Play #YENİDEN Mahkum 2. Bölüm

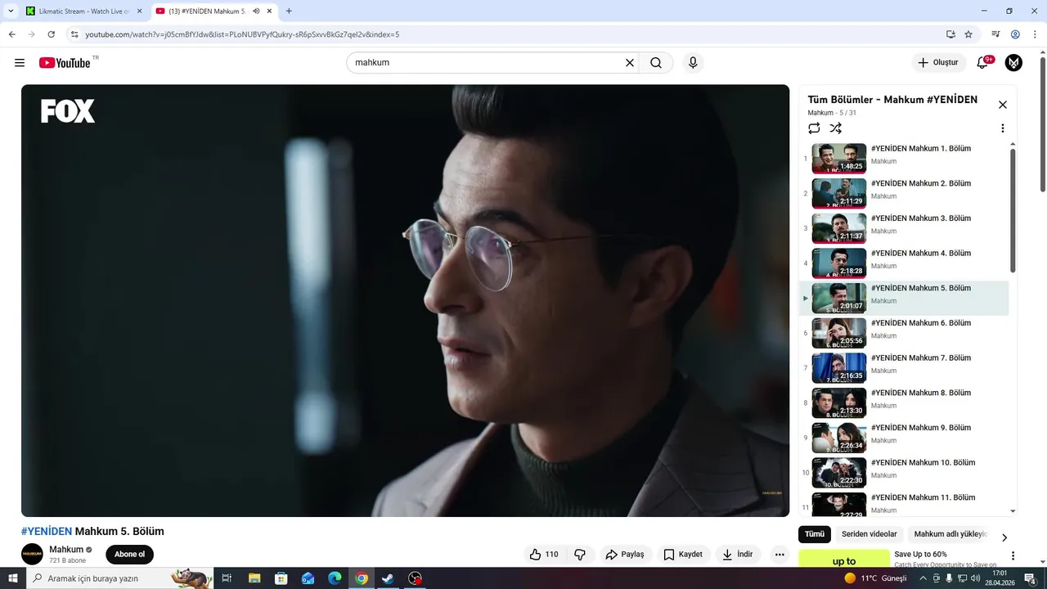tap(904, 194)
